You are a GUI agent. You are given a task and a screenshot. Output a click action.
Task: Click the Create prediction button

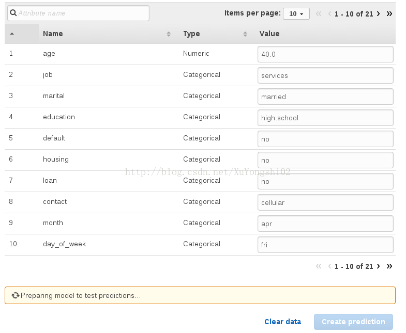(x=353, y=322)
